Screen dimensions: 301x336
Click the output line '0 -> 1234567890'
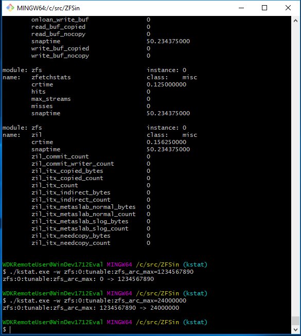click(78, 279)
